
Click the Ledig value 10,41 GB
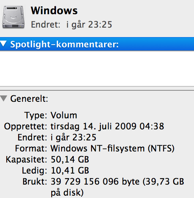click(x=70, y=170)
